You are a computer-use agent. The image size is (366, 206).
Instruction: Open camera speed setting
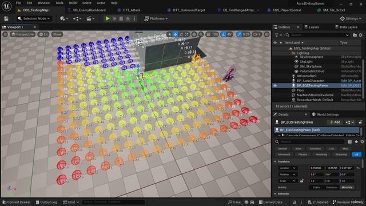tap(257, 34)
